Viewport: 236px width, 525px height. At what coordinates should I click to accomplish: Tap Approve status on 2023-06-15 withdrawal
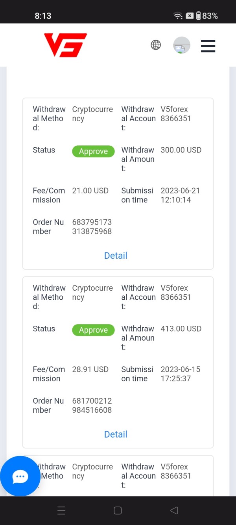[x=93, y=330]
